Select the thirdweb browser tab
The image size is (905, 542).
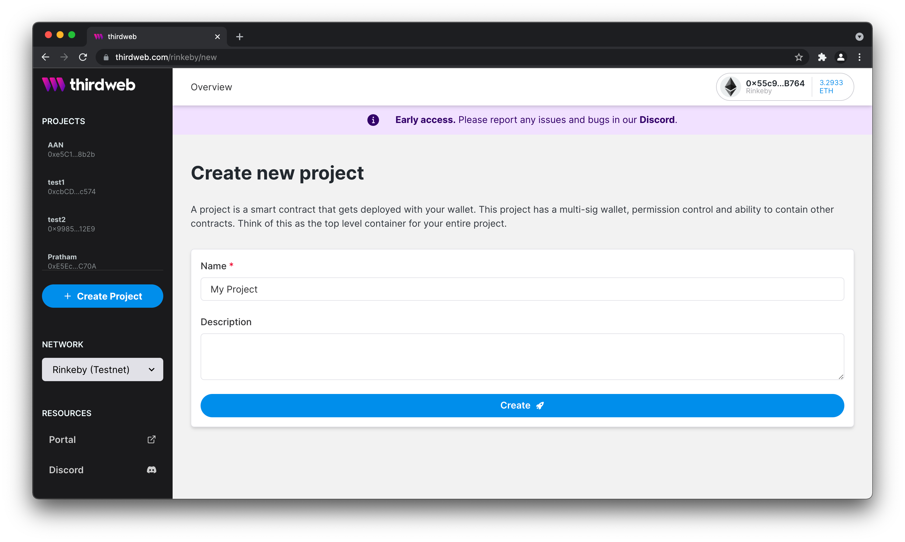(156, 36)
